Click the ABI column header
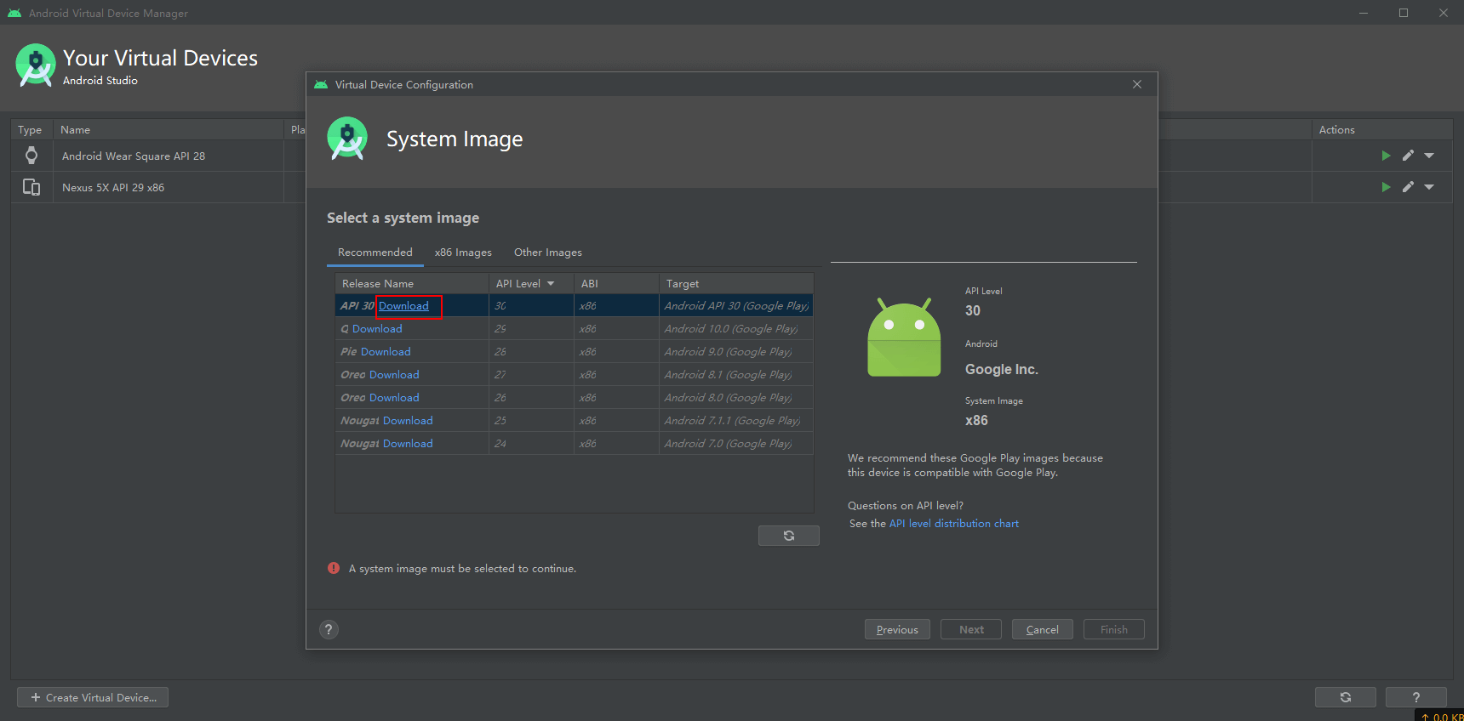The width and height of the screenshot is (1464, 721). 616,284
